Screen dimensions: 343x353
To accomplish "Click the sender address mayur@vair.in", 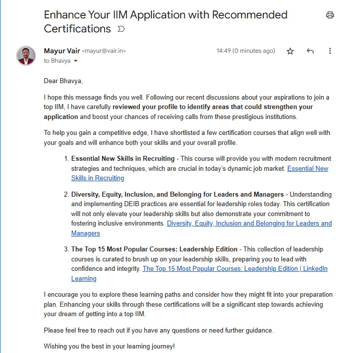I will pos(104,51).
